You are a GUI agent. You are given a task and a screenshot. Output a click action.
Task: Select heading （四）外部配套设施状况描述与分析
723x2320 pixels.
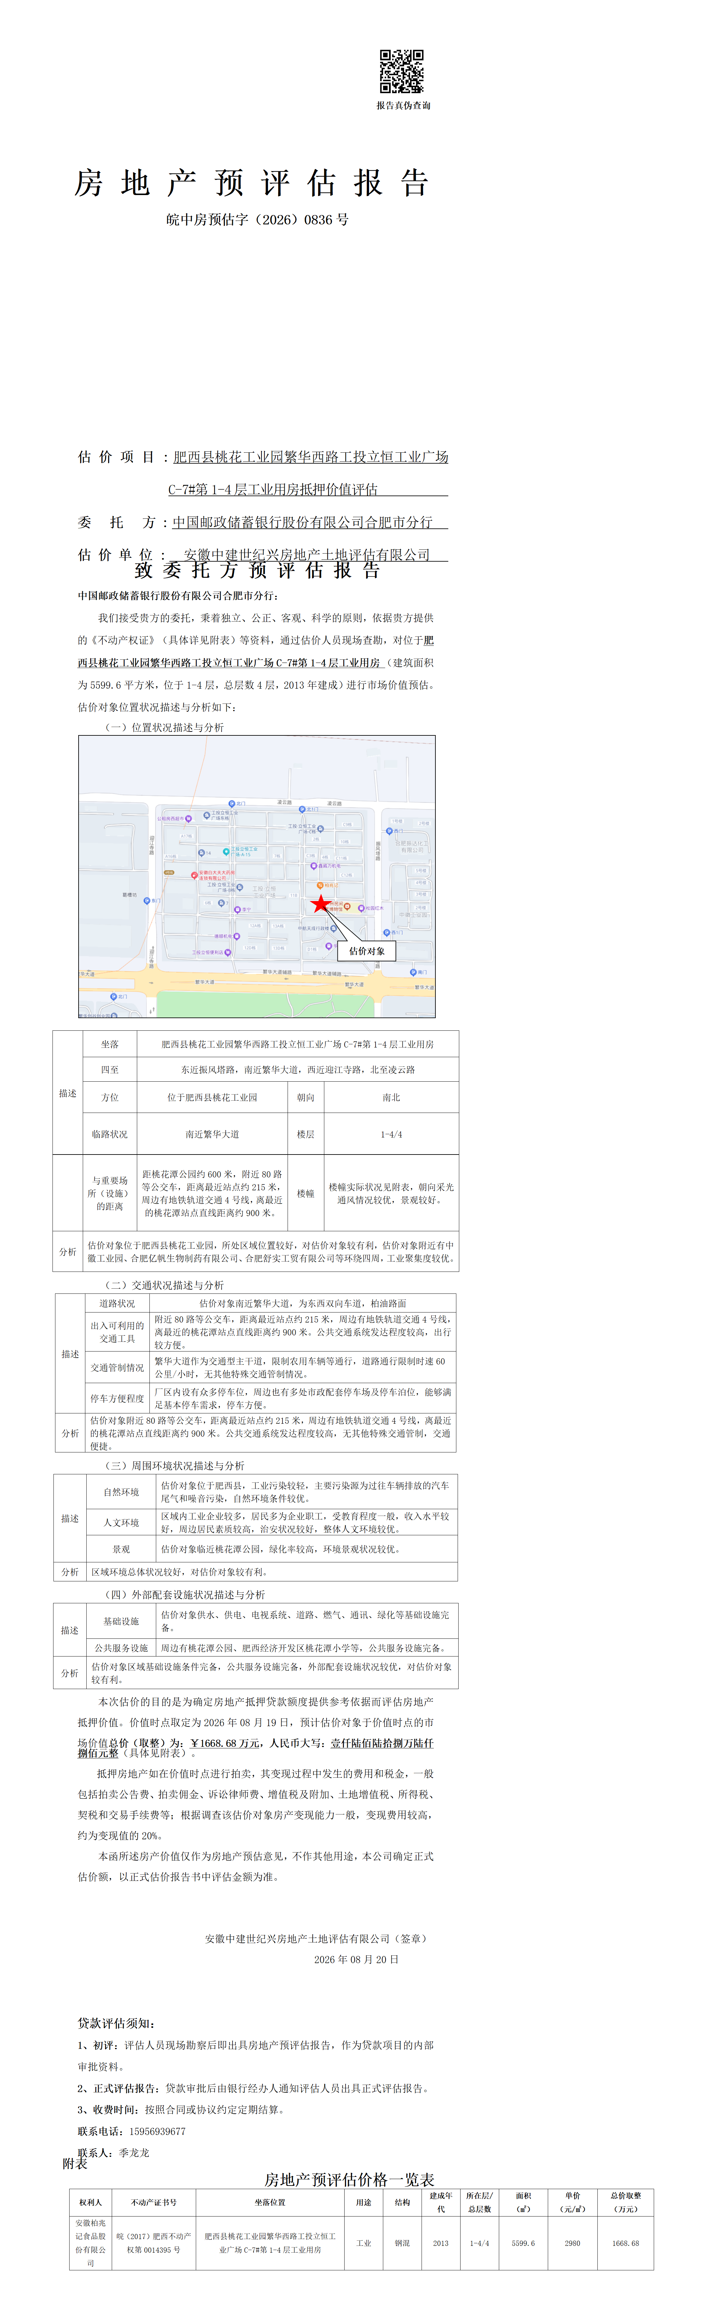pos(184,1595)
